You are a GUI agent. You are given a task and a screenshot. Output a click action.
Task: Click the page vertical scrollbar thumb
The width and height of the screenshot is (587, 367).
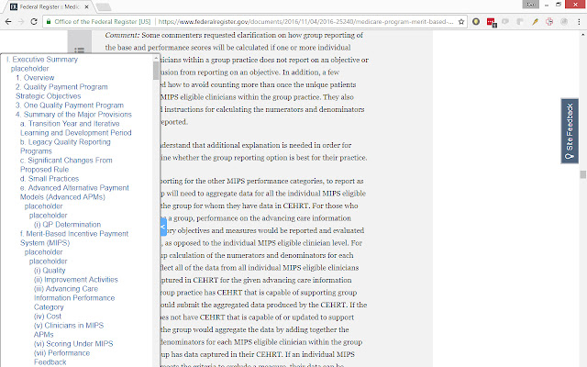[583, 174]
